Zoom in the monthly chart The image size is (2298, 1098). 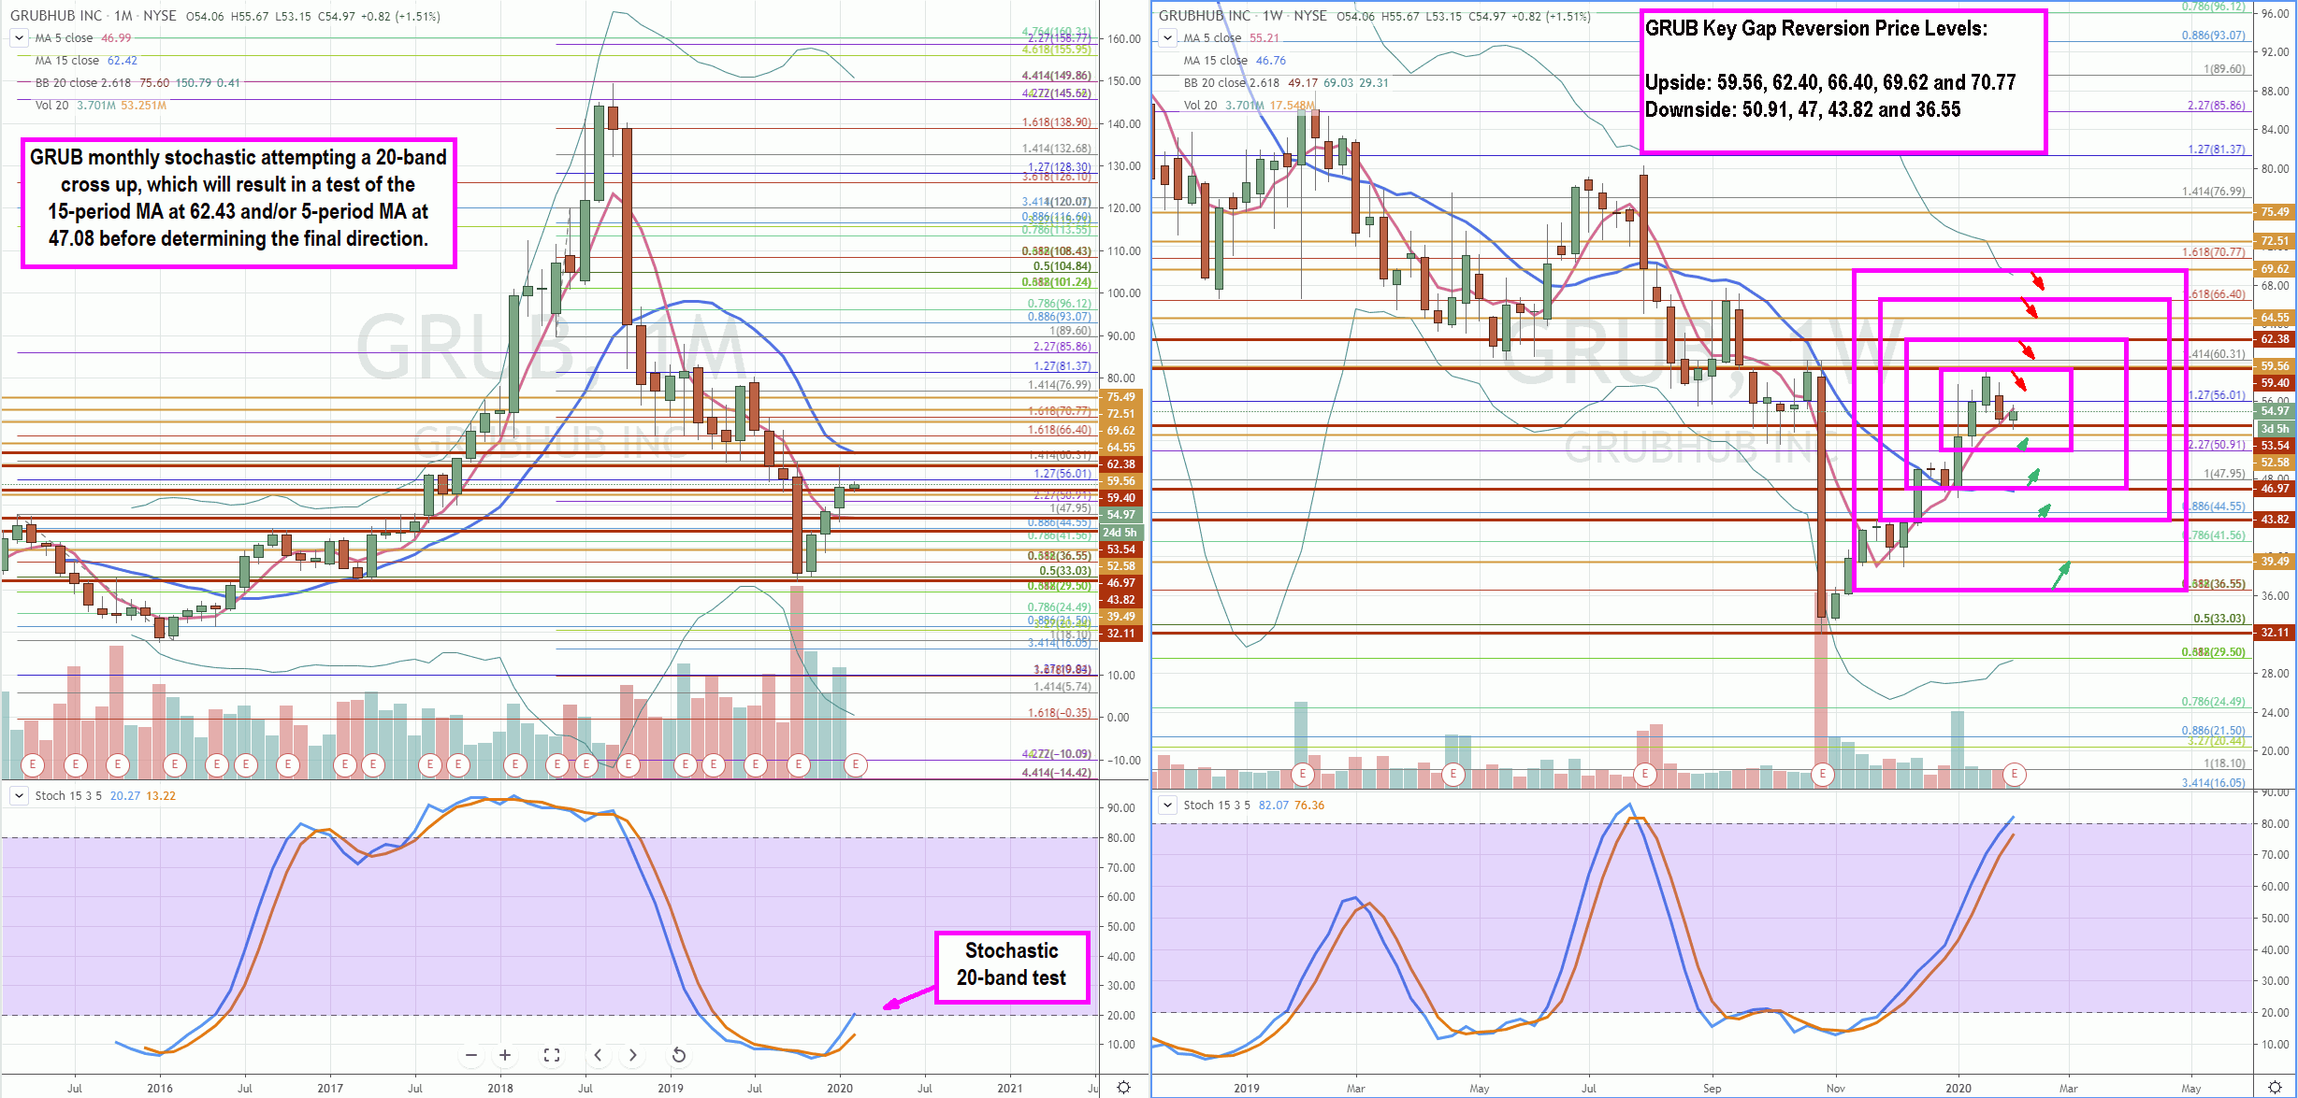(505, 1055)
